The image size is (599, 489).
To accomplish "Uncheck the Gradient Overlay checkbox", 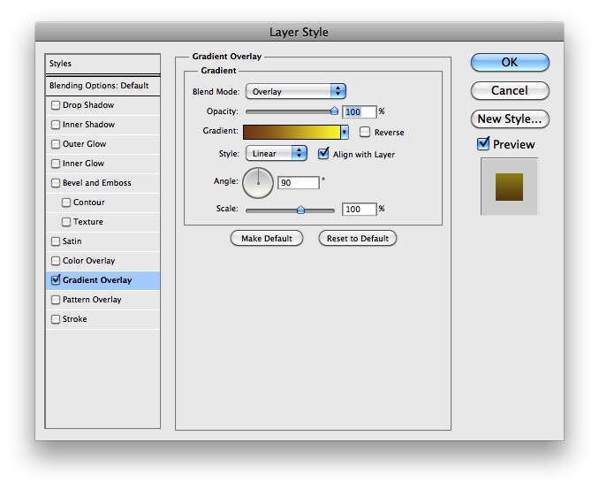I will click(x=56, y=279).
